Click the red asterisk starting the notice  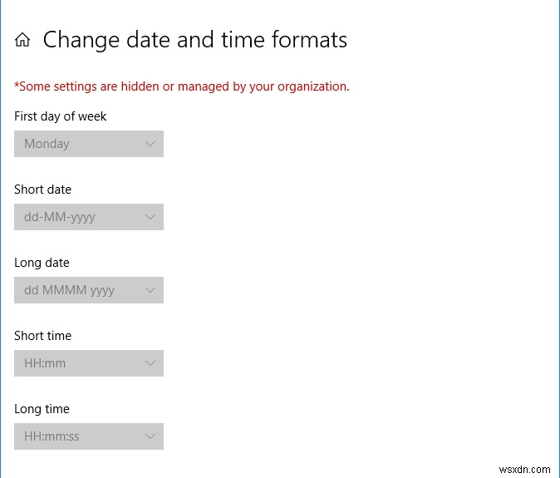point(17,86)
